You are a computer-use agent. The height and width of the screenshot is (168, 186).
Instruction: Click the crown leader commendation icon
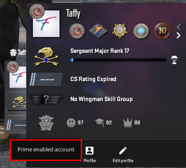click(x=128, y=123)
